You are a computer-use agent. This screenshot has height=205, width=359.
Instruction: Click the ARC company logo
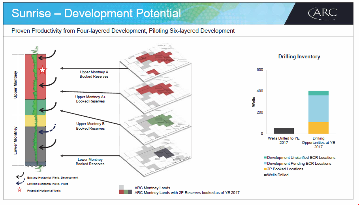point(323,13)
